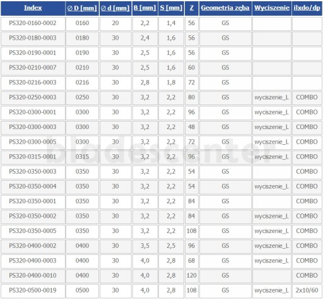Click the 2x10/60 cell

(x=307, y=290)
